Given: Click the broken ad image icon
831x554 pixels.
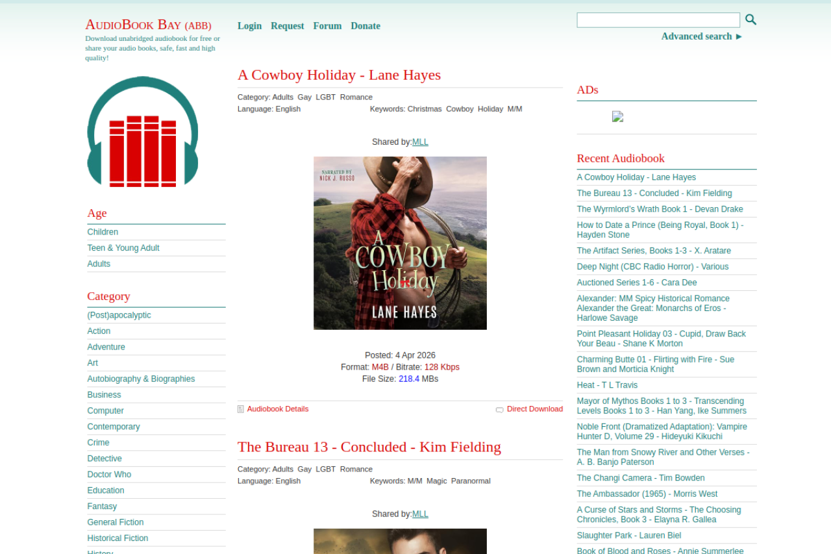Looking at the screenshot, I should [x=617, y=117].
